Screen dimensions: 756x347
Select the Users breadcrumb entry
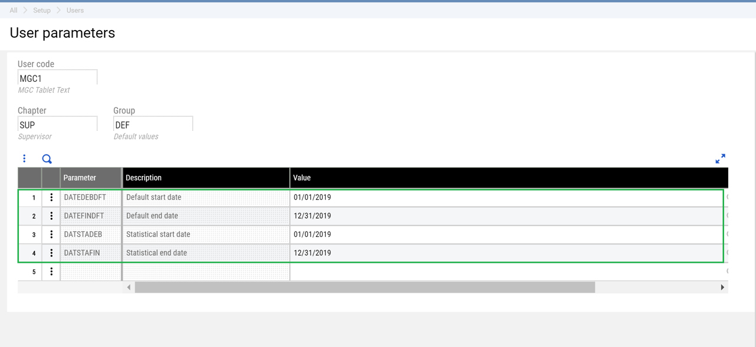(x=75, y=10)
